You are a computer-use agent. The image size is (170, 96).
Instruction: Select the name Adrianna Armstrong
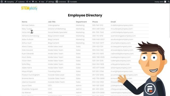coord(30,36)
